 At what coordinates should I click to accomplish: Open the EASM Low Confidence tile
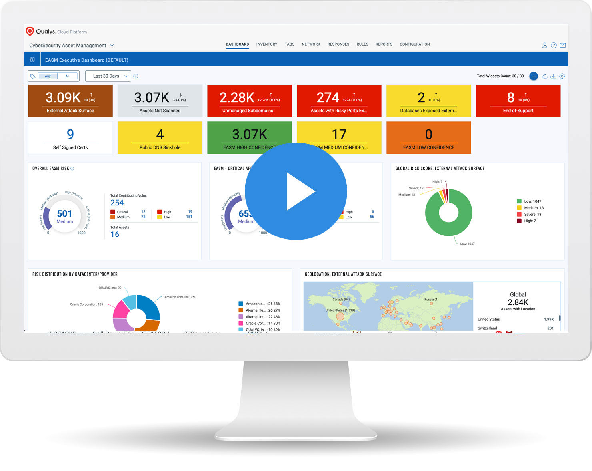point(429,138)
